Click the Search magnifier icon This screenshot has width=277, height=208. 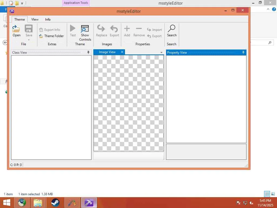coord(172,28)
